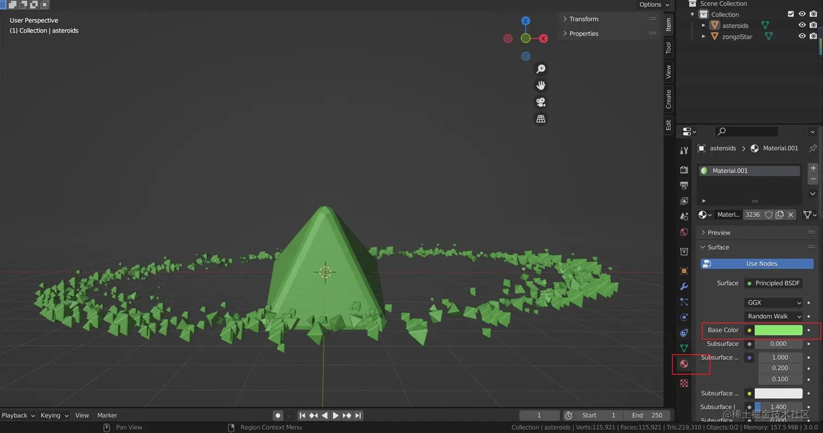Open the Tool properties tab

coord(684,150)
